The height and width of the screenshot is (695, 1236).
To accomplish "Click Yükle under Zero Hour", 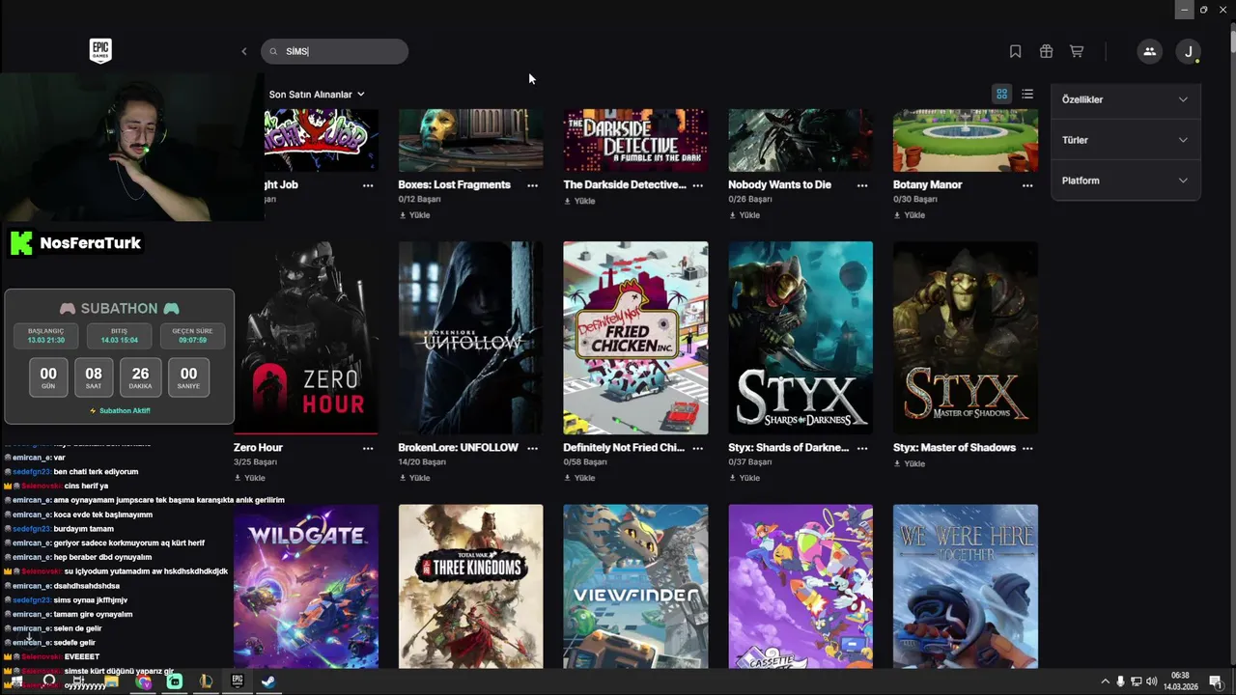I will 250,478.
